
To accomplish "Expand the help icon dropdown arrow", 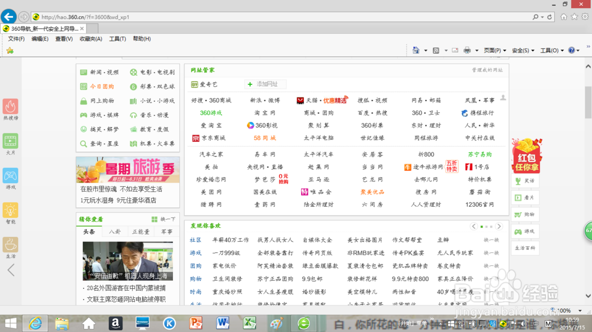I will pos(578,50).
